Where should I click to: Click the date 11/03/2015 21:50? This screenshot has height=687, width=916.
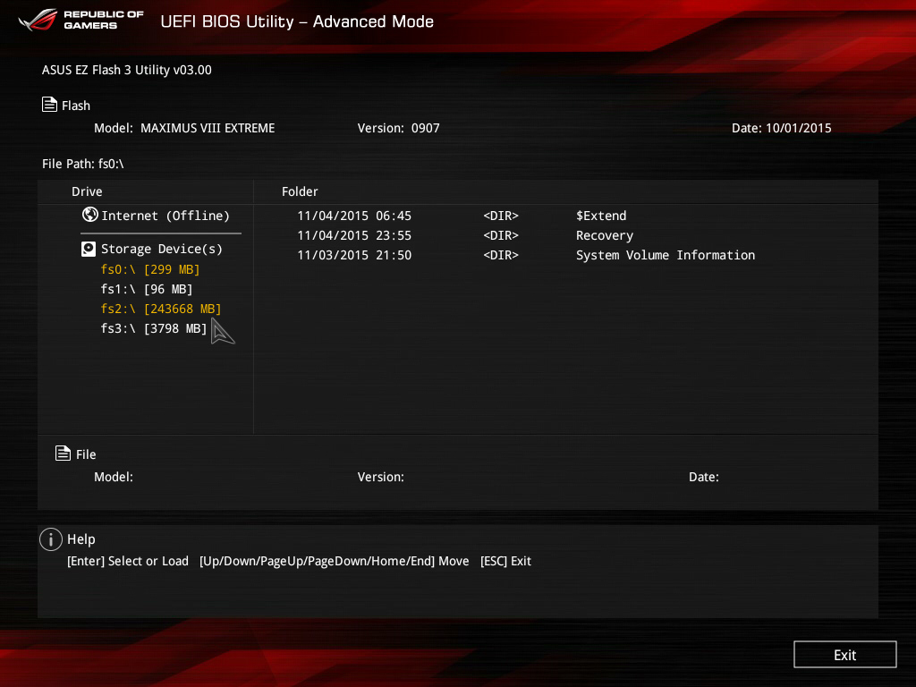pos(354,255)
